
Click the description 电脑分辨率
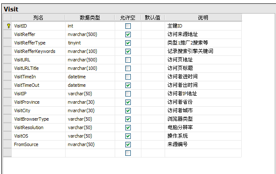tap(180, 127)
